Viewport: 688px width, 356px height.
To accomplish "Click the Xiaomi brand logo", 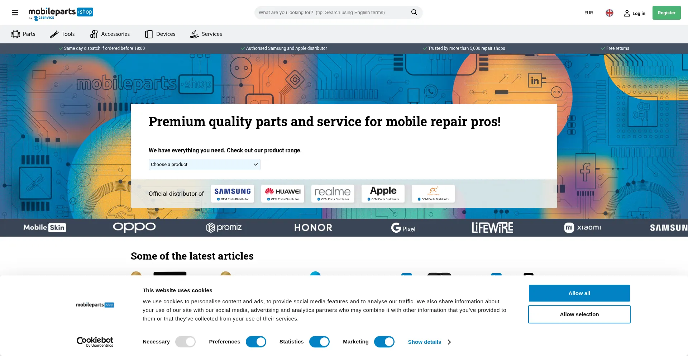I will 582,228.
